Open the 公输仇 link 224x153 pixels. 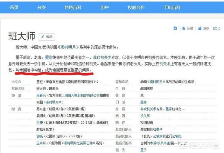pos(177,136)
